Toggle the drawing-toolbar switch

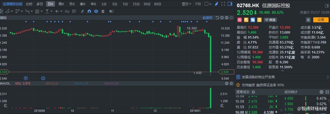coord(111,11)
